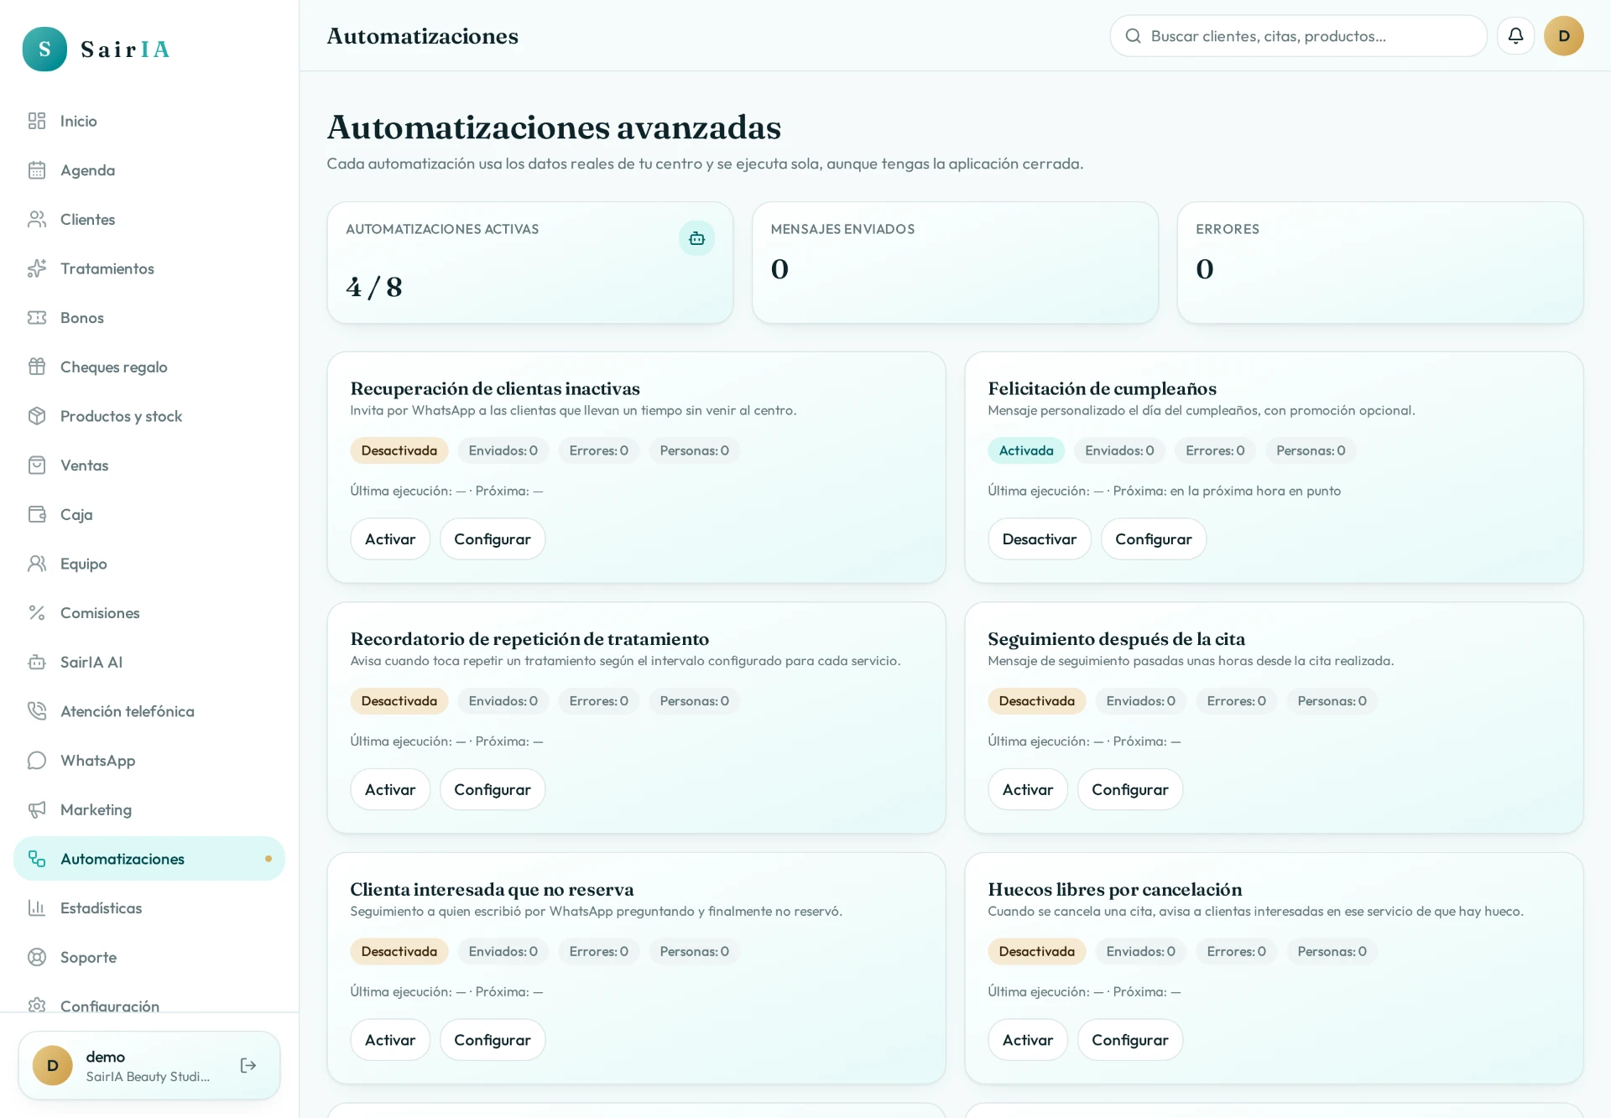
Task: Open the Agenda menu item
Action: click(149, 170)
